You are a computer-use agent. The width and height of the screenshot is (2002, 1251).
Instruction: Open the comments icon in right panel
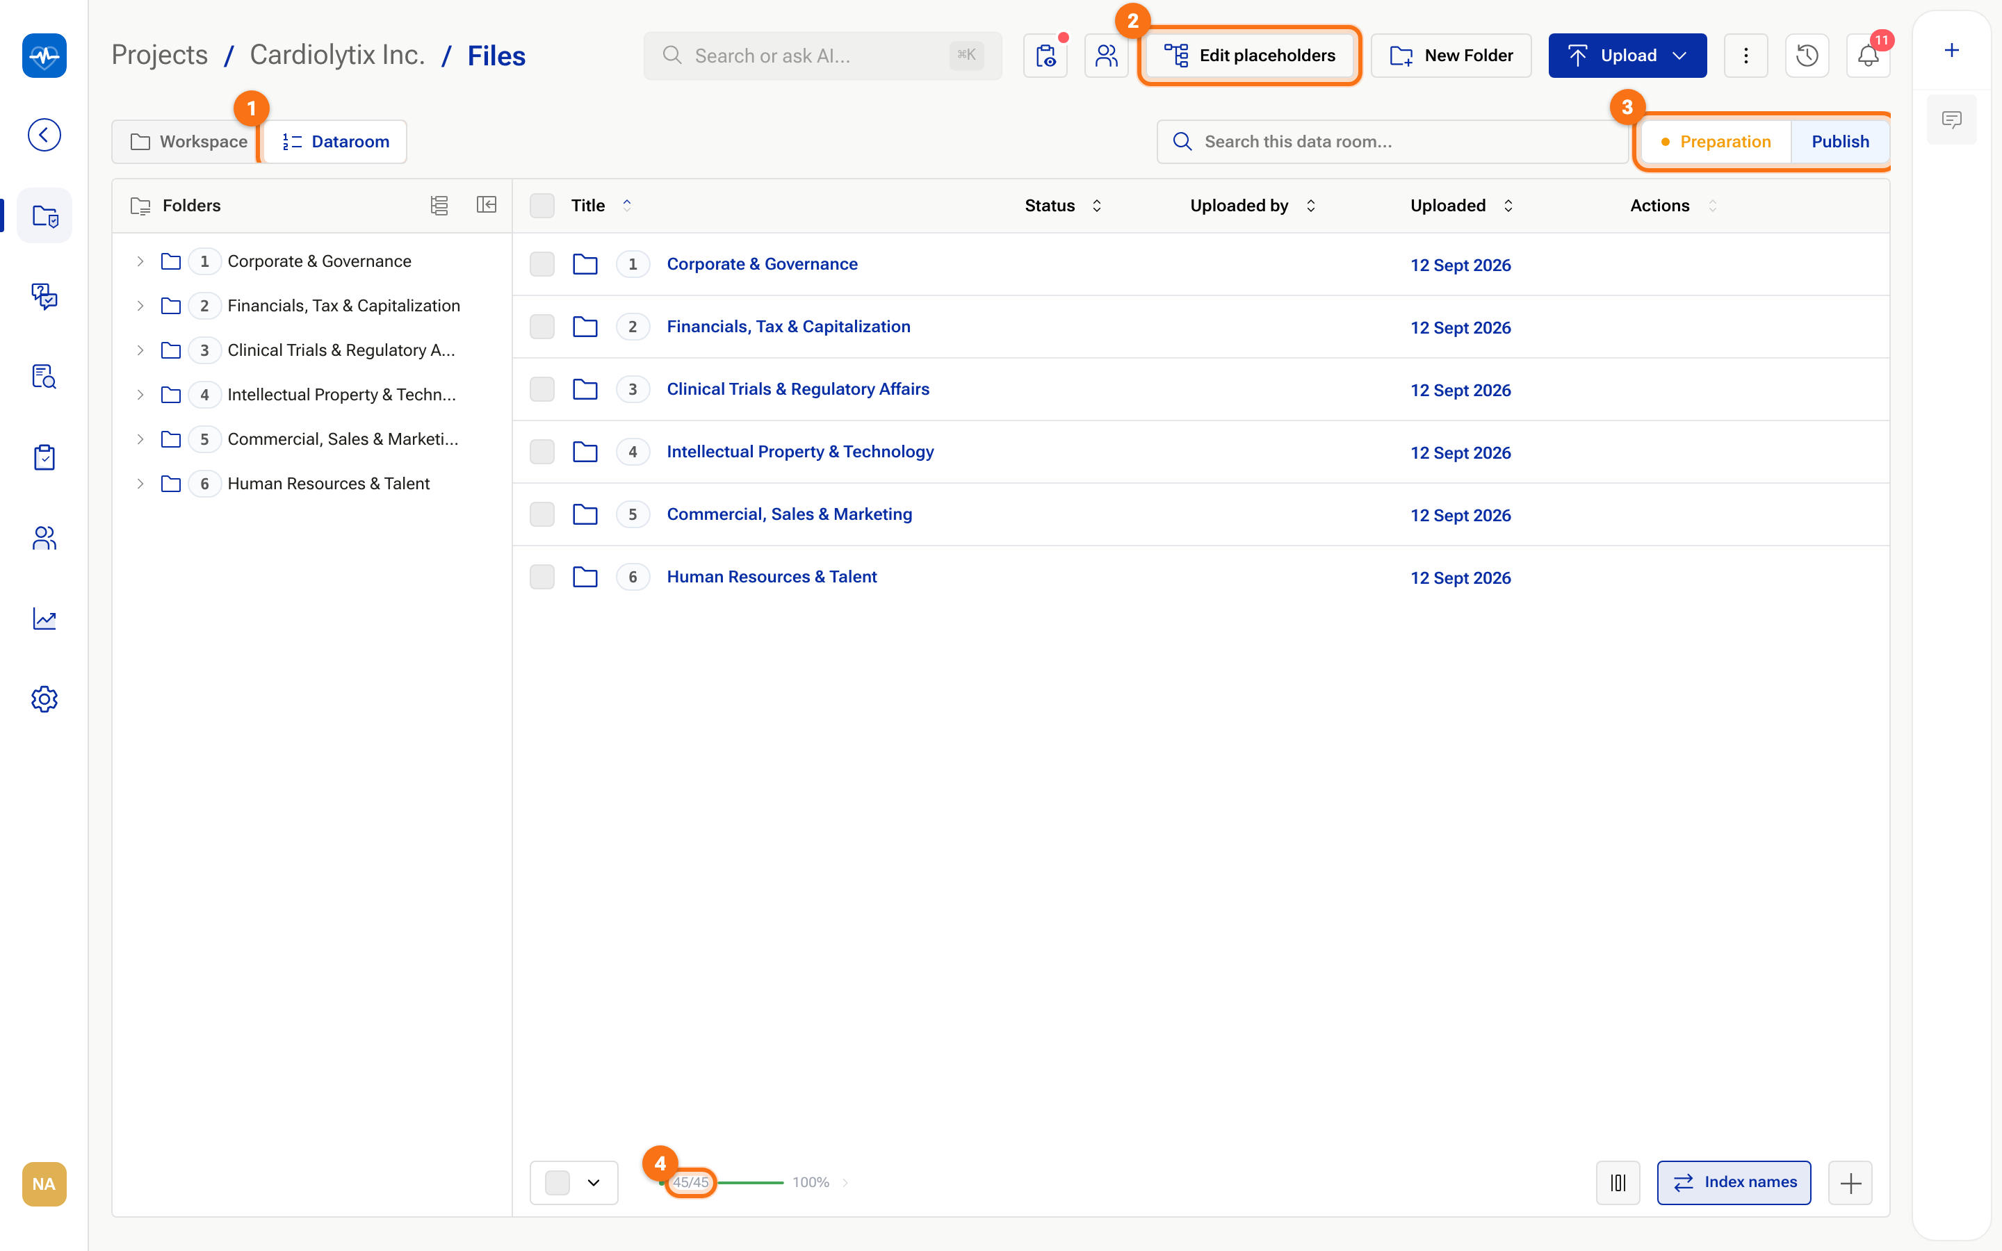[x=1951, y=120]
